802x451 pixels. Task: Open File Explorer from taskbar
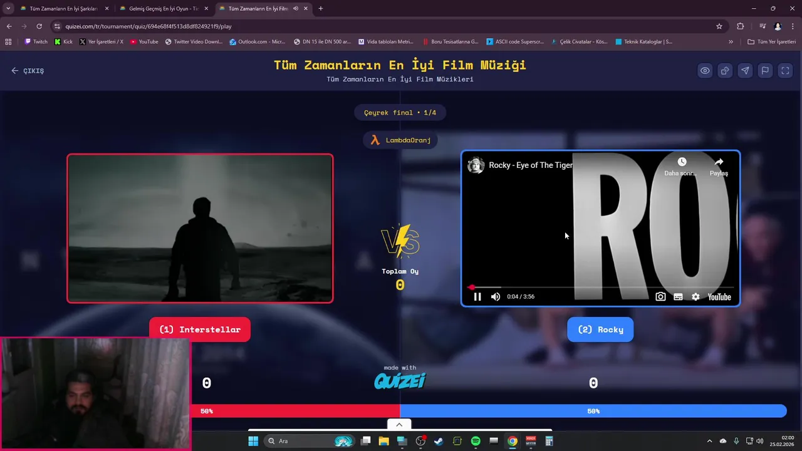coord(383,441)
